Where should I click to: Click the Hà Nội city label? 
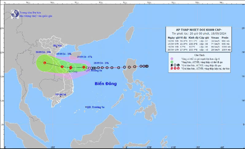point(58,46)
